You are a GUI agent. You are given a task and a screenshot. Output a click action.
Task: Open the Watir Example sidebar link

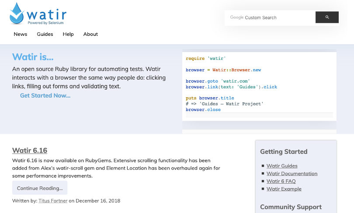(284, 189)
